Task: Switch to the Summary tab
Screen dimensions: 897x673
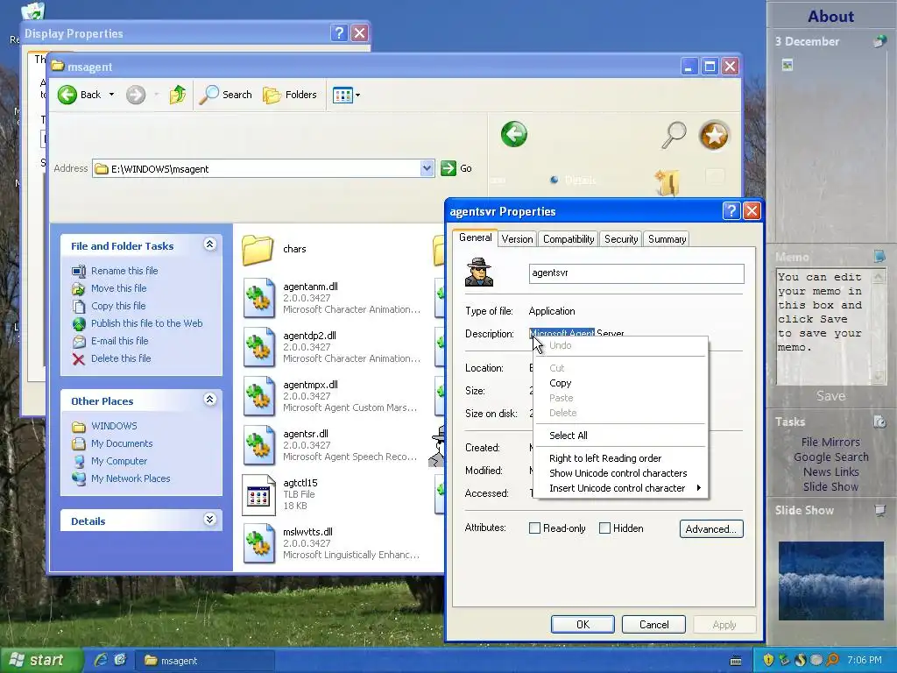Action: 667,239
